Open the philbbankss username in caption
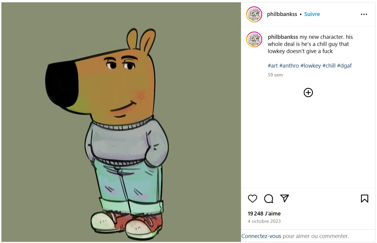Image resolution: width=377 pixels, height=243 pixels. pyautogui.click(x=283, y=37)
